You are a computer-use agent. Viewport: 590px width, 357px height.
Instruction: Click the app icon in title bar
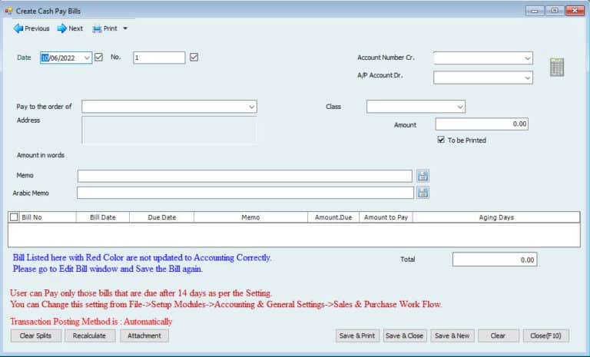point(8,11)
